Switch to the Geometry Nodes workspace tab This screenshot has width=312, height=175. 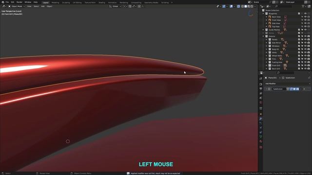pos(151,2)
